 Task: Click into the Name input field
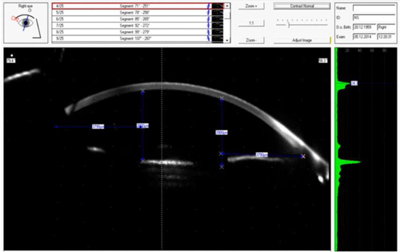pos(374,8)
